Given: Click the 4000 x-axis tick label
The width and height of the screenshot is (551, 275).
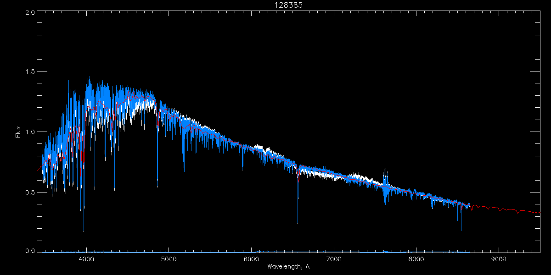Looking at the screenshot, I should (86, 259).
